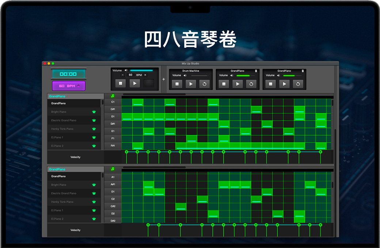Increase the BPM with the plus button
The height and width of the screenshot is (248, 380).
(145, 75)
